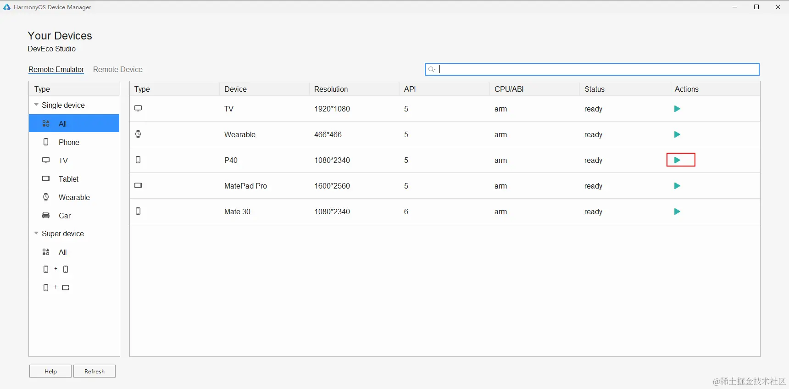Click the HarmonyOS Device Manager title icon

7,7
